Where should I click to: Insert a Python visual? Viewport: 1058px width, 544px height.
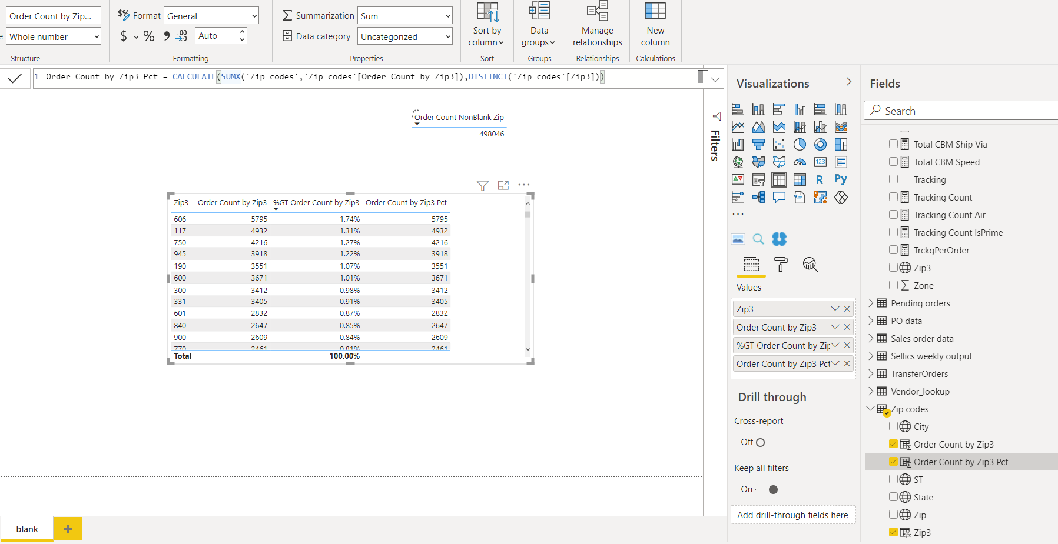point(841,179)
